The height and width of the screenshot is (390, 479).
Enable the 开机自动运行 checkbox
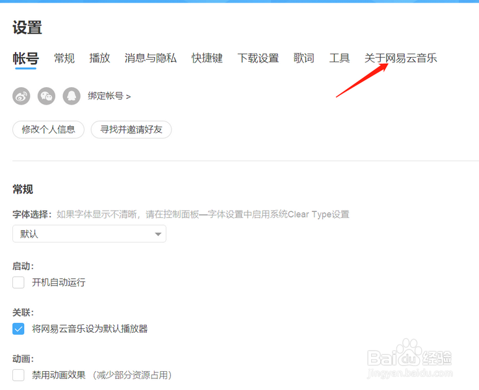(x=18, y=283)
